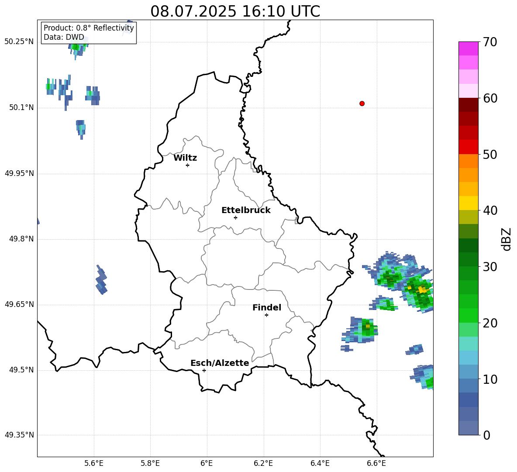This screenshot has width=517, height=472.
Task: Select the Wiltz city label
Action: 185,158
